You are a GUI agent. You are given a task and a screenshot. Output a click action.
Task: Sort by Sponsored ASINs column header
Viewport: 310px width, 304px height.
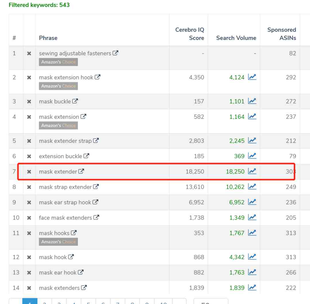[x=281, y=34]
